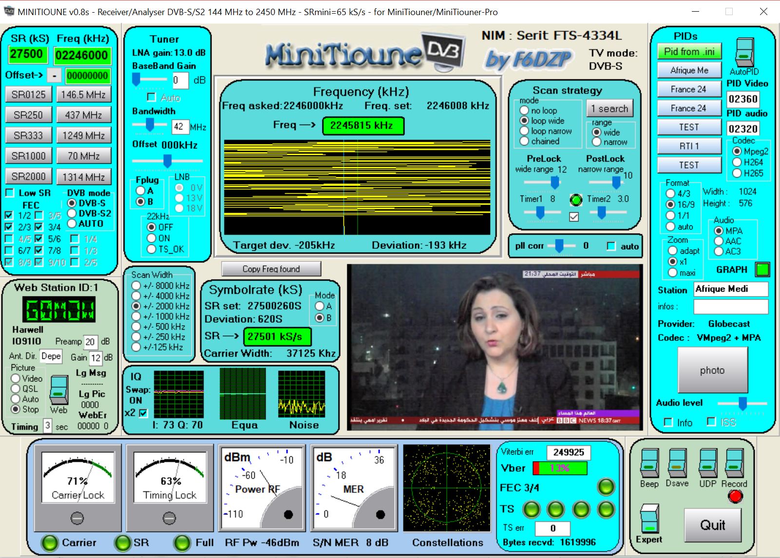The height and width of the screenshot is (558, 780).
Task: Flip the Web toggle switch
Action: 59,389
